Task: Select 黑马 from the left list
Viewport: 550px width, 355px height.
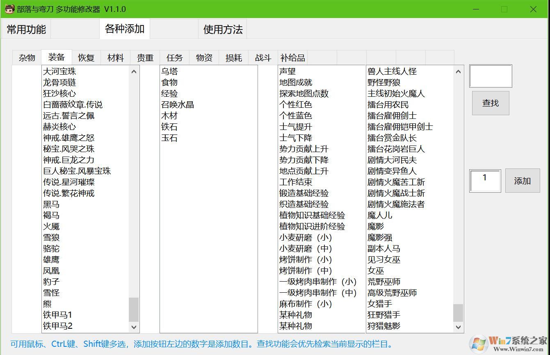Action: [x=51, y=204]
